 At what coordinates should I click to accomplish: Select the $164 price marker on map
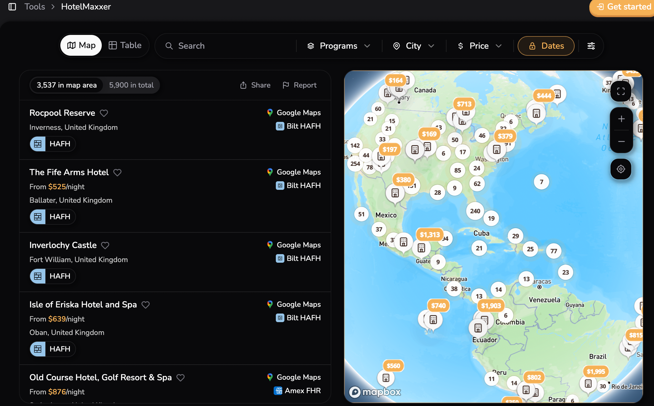(x=396, y=81)
